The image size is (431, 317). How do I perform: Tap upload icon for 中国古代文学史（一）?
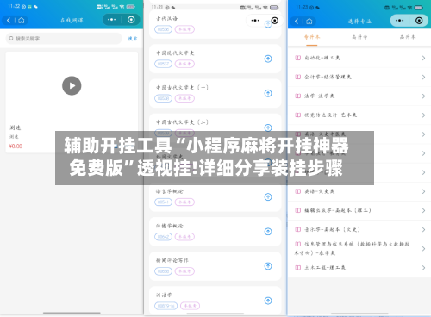pyautogui.click(x=268, y=93)
